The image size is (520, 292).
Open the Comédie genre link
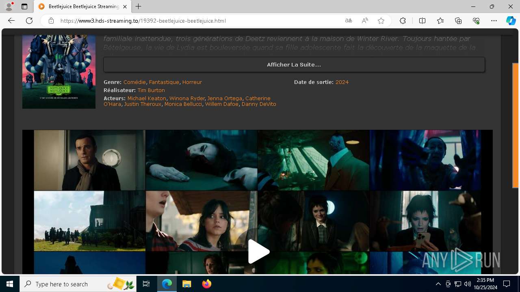tap(134, 82)
